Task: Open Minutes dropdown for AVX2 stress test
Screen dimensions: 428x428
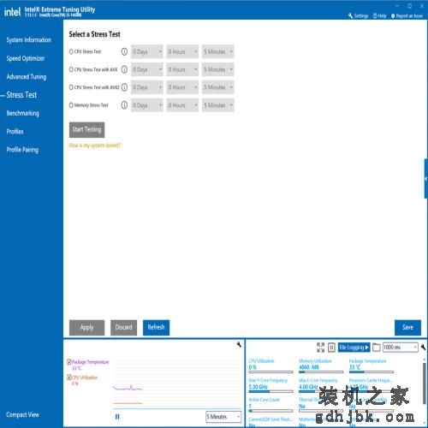Action: coord(217,87)
